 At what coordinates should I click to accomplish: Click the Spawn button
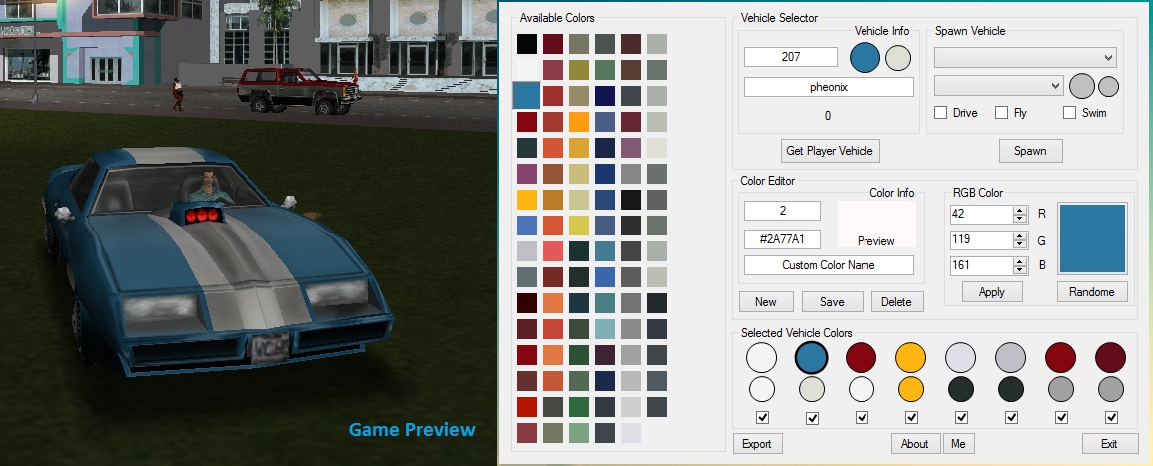pos(1030,151)
